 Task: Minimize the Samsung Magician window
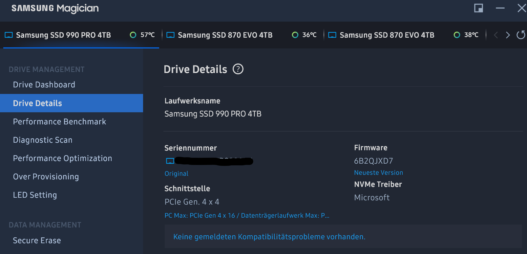click(x=500, y=8)
